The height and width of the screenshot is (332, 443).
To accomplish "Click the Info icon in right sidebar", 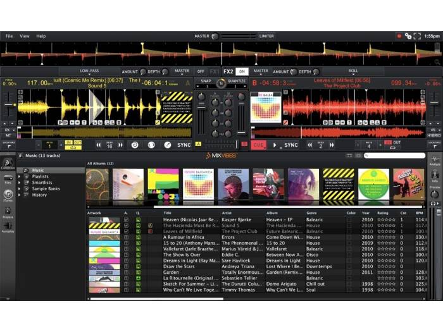I will 435,176.
